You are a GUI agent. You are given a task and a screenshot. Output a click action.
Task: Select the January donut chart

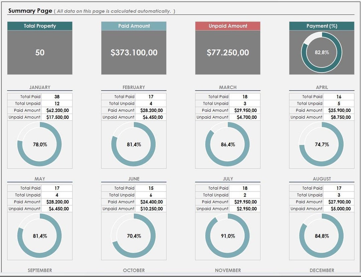point(39,144)
